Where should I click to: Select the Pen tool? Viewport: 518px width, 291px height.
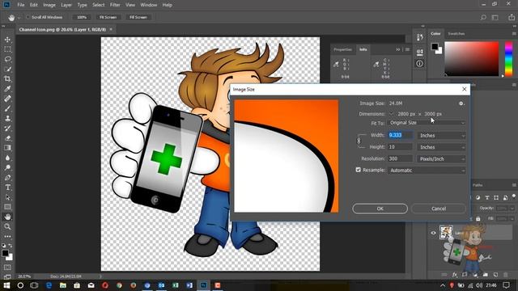(x=7, y=178)
